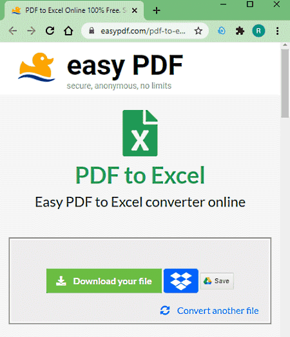Open the Extensions puzzle piece menu

(x=240, y=31)
